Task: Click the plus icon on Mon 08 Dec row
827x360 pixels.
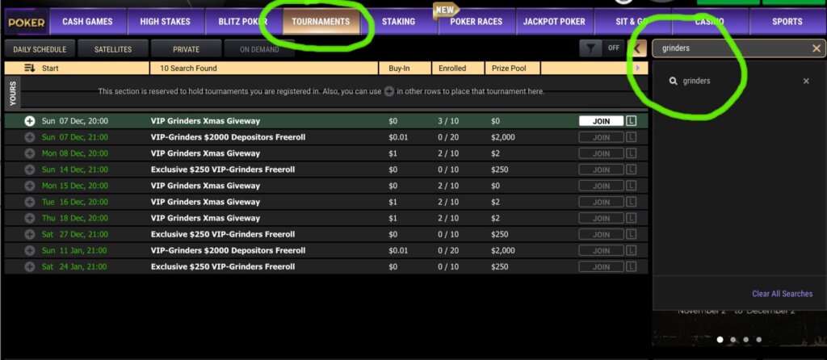Action: (x=30, y=153)
